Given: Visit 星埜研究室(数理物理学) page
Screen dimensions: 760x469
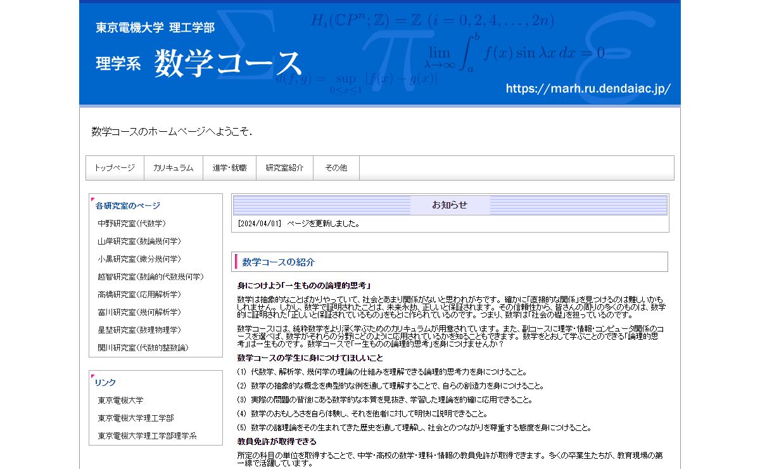Looking at the screenshot, I should click(x=139, y=330).
